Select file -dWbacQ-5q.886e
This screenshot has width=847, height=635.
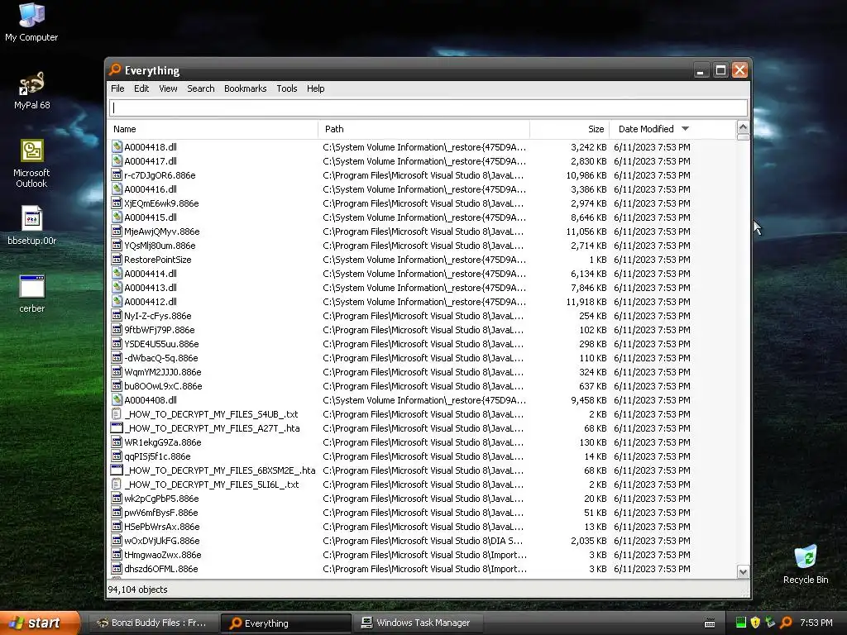click(x=160, y=357)
